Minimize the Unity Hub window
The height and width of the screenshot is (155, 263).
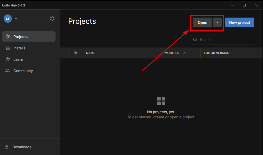233,5
